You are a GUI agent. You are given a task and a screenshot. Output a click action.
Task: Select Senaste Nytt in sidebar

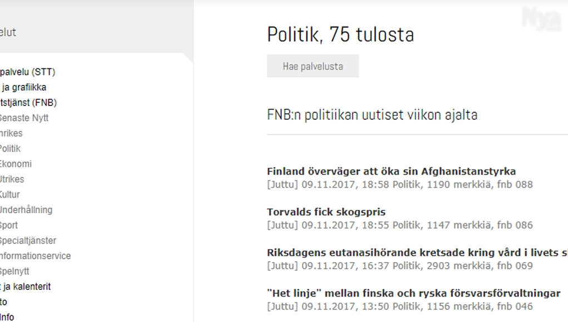click(x=24, y=118)
